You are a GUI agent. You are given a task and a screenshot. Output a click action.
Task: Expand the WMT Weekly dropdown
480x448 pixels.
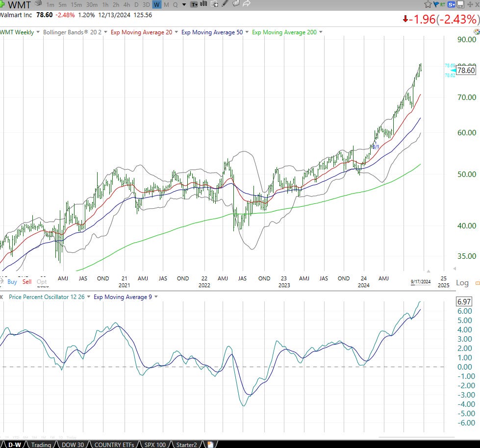tap(38, 32)
